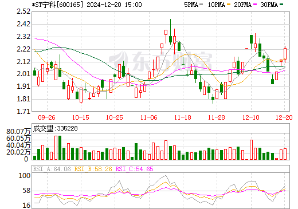Select the 11-06 date axis label
Screen dimensions: 298x209
[x=149, y=117]
